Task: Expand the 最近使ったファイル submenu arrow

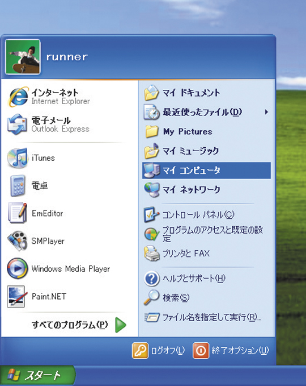Action: pos(266,112)
